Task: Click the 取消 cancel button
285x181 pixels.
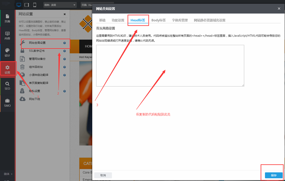Action: click(103, 175)
